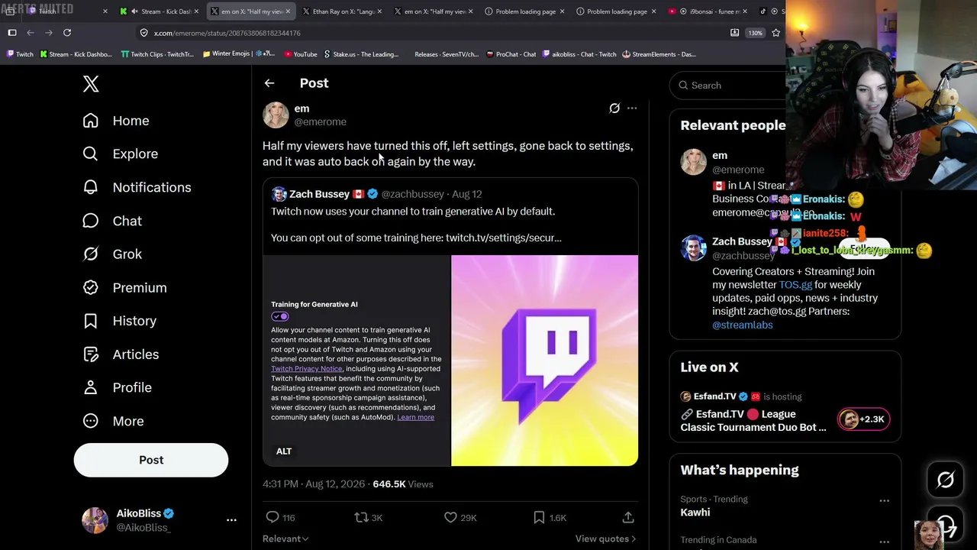Click the +2.3K listeners button
This screenshot has width=977, height=550.
pyautogui.click(x=863, y=419)
